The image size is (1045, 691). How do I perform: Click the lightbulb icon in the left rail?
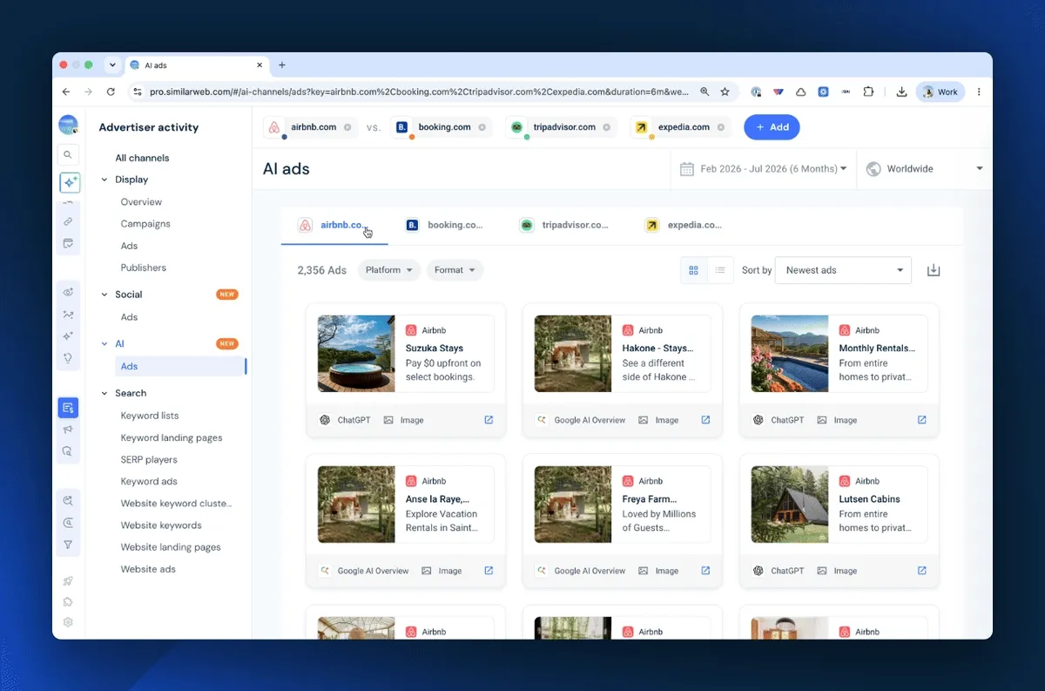[68, 358]
